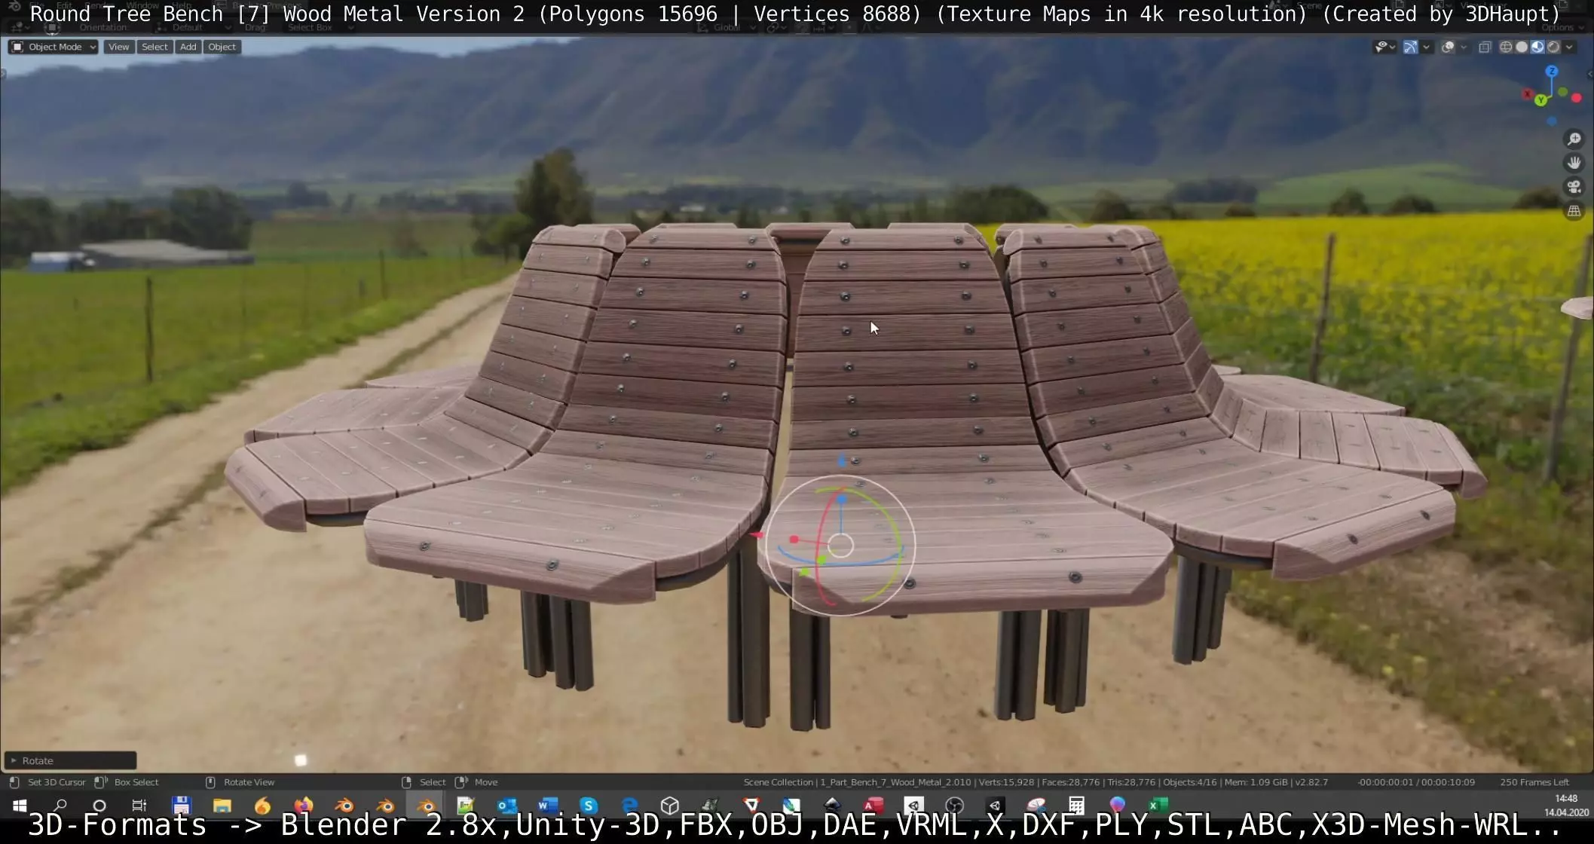
Task: Select solid viewport shading
Action: point(1522,47)
